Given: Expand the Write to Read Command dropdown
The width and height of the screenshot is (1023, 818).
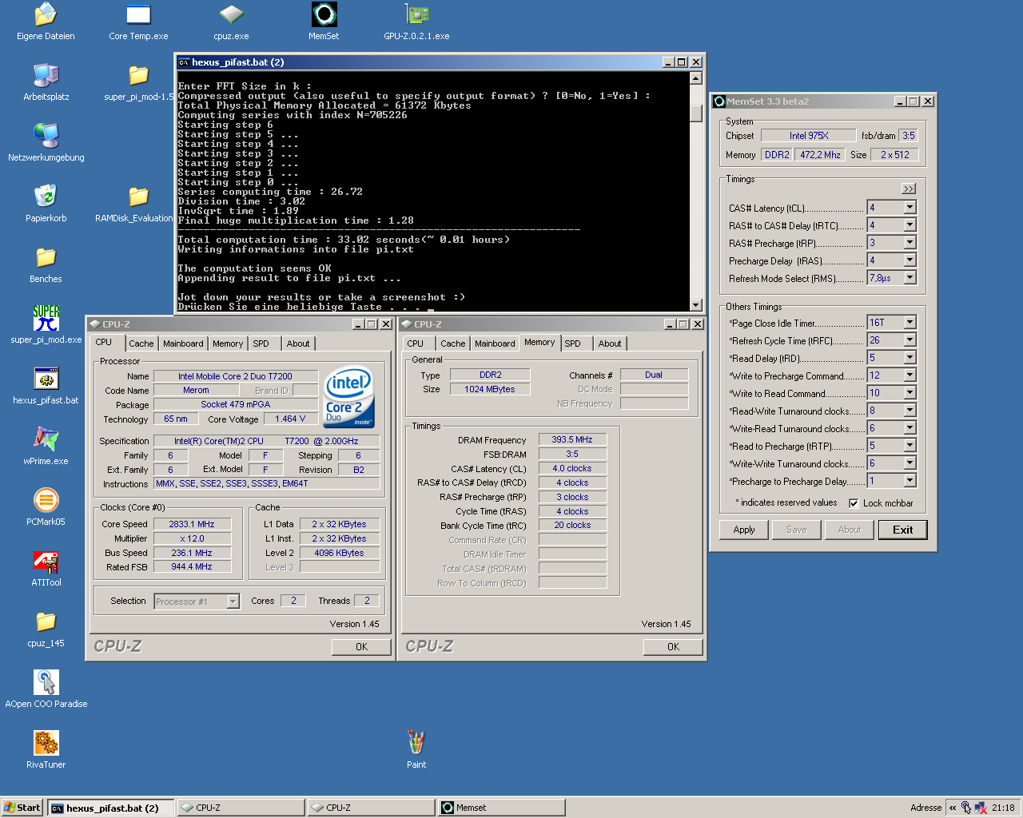Looking at the screenshot, I should (x=910, y=393).
